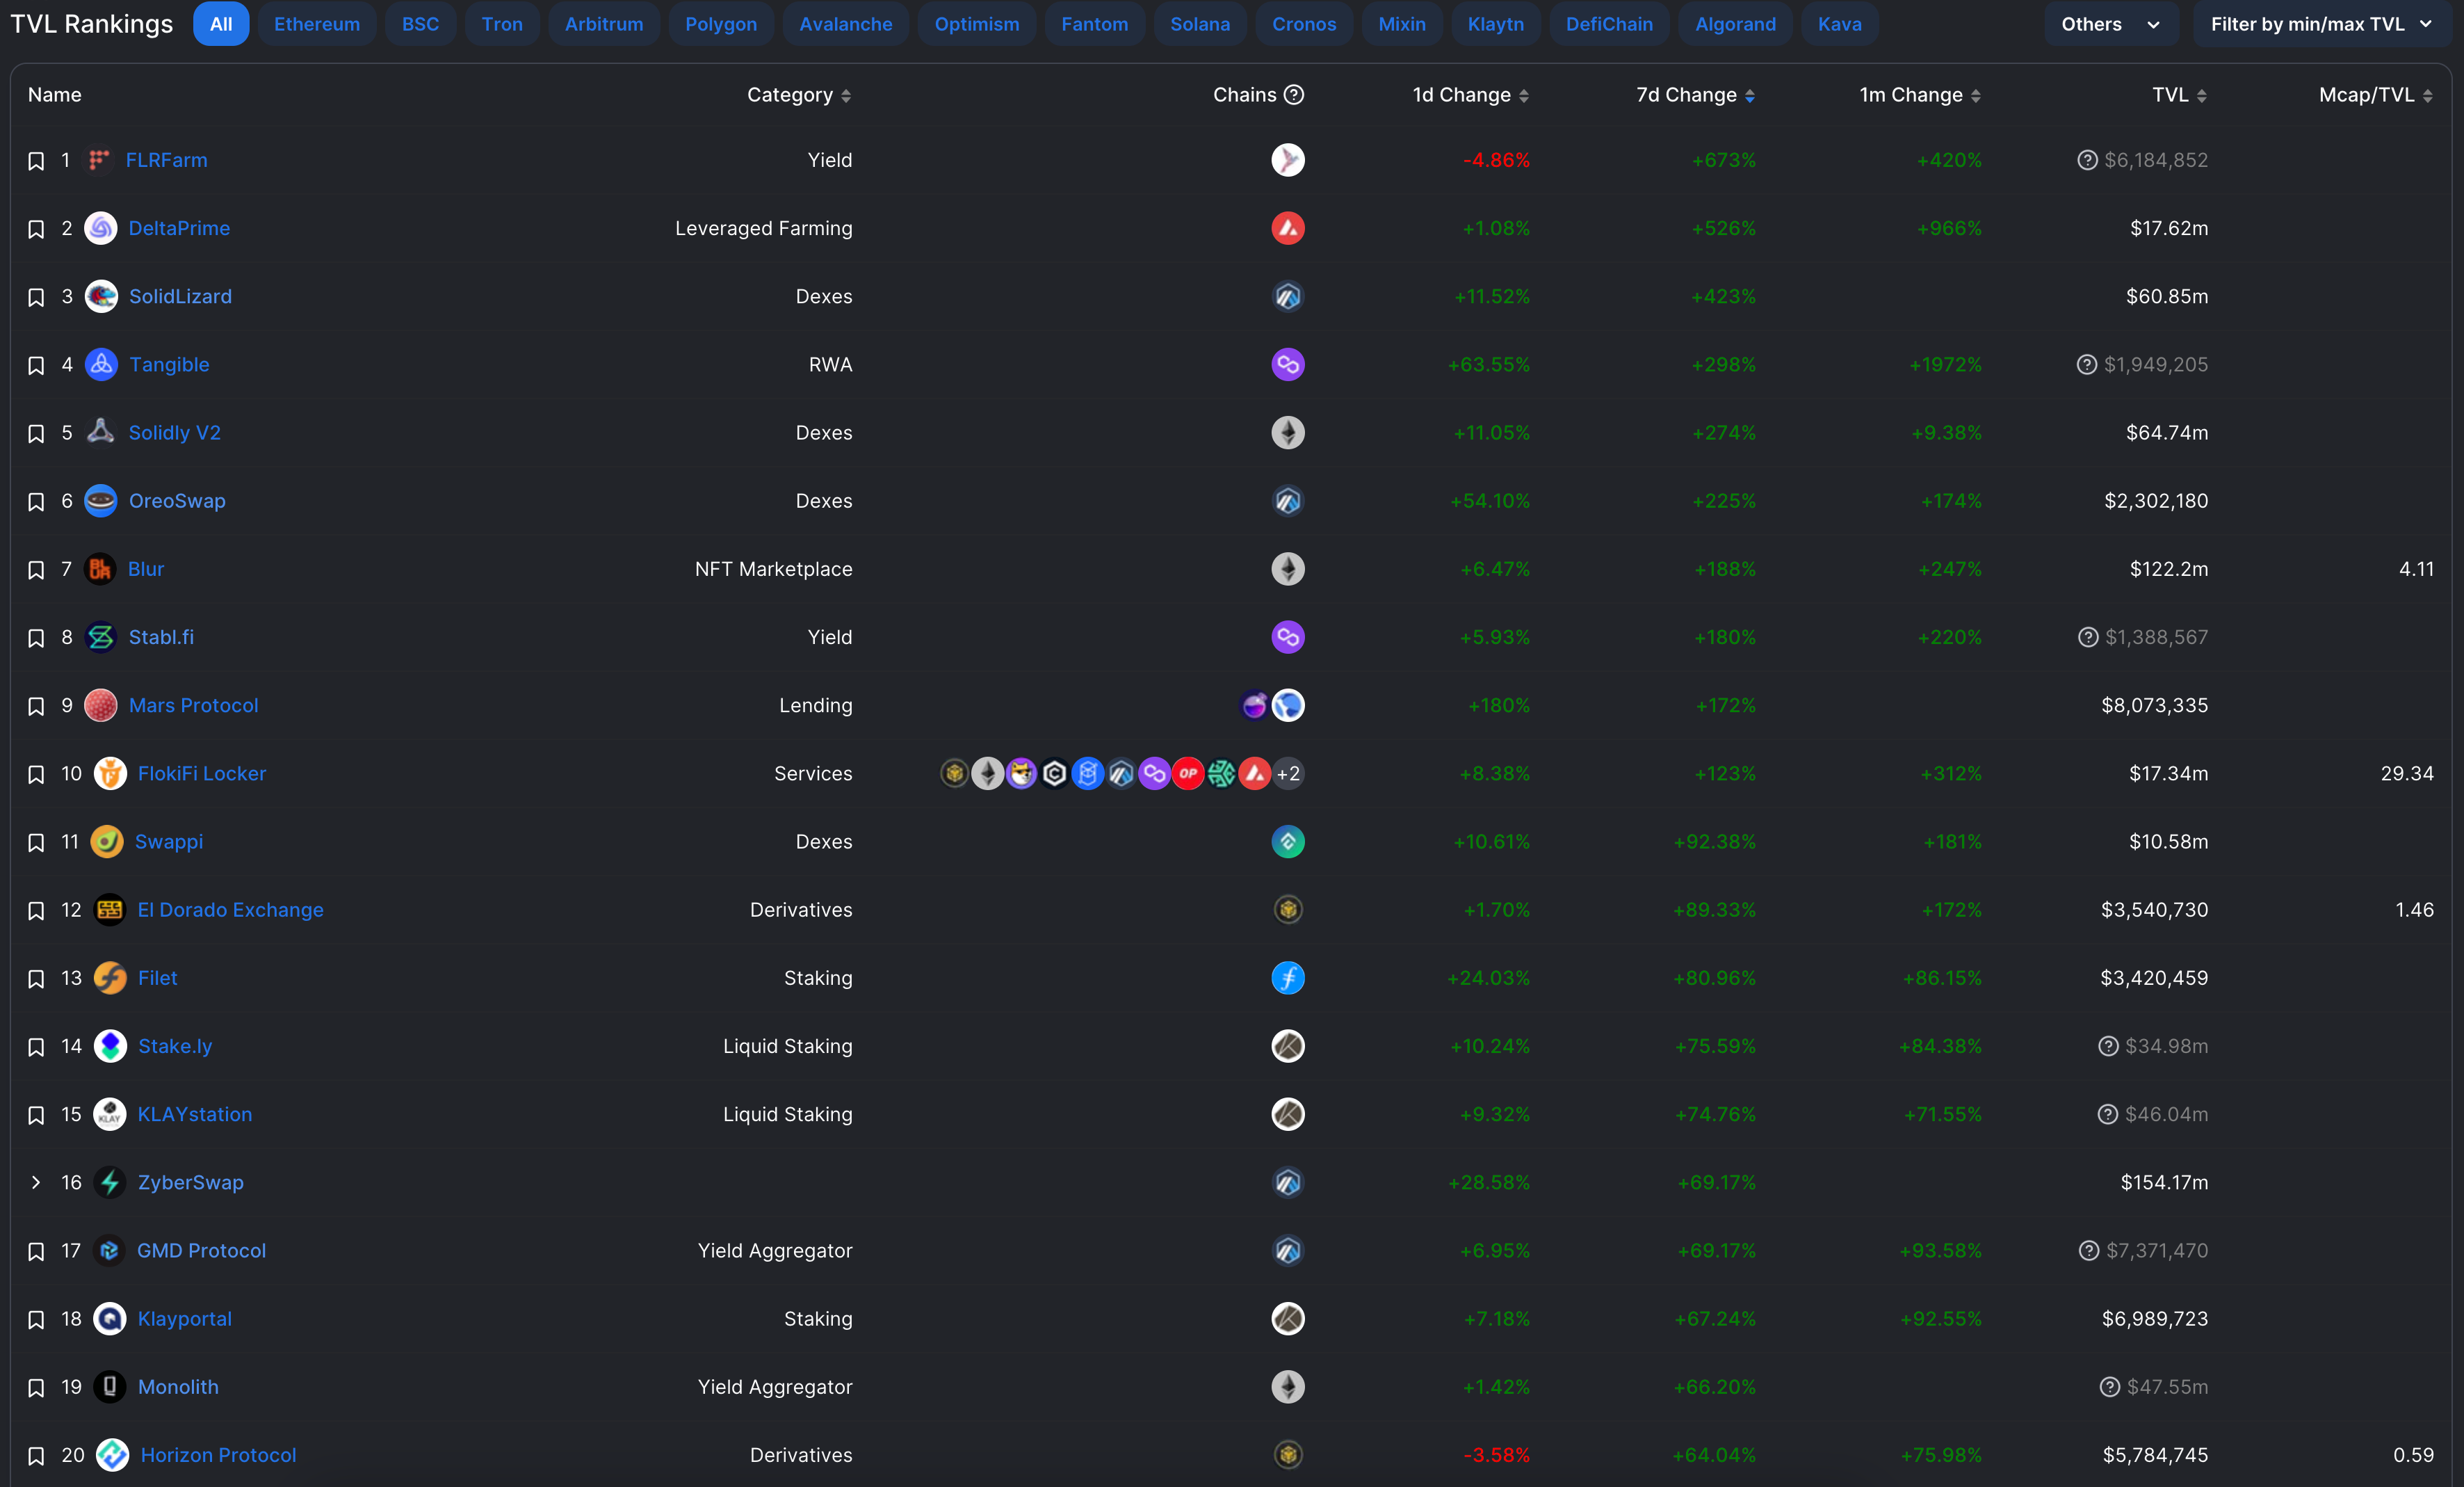Viewport: 2464px width, 1487px height.
Task: Click the Chains help question mark icon
Action: tap(1294, 95)
